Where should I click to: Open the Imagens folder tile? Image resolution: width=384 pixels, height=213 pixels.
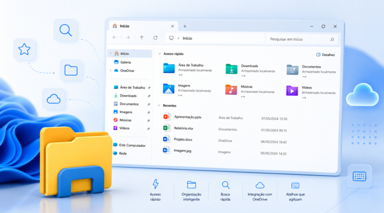pyautogui.click(x=187, y=90)
